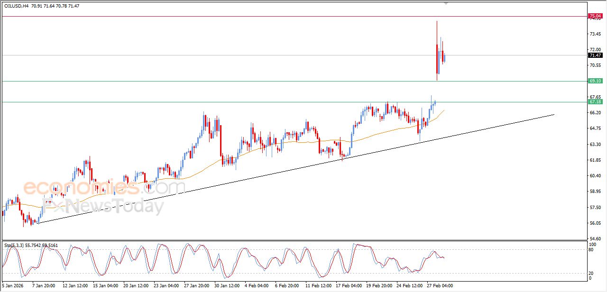This screenshot has width=607, height=292.
Task: Select the red 75.04 price label
Action: (595, 16)
